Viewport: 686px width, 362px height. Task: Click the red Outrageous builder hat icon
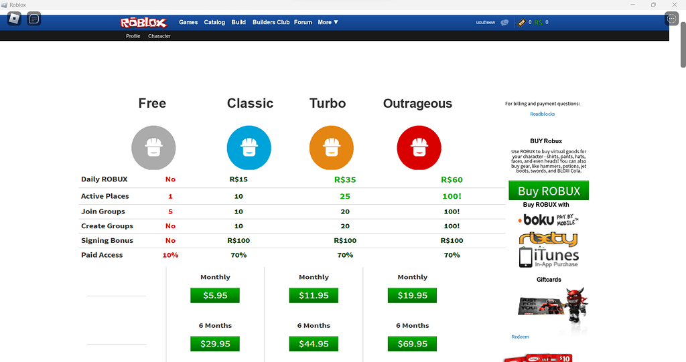[x=419, y=148]
